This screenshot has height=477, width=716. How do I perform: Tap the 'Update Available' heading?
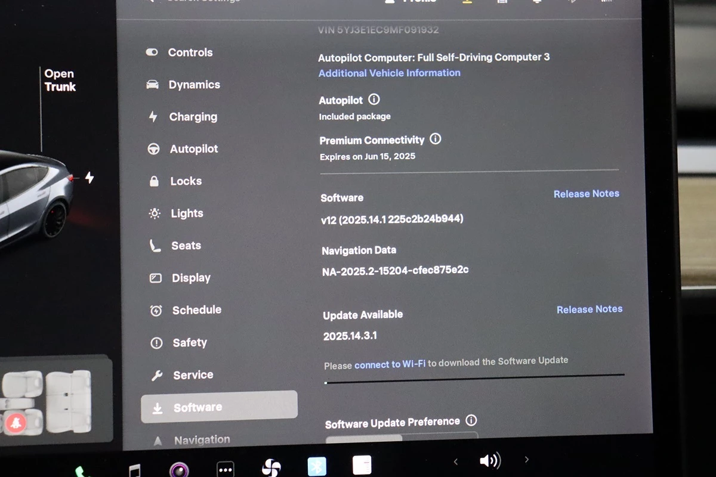point(363,315)
